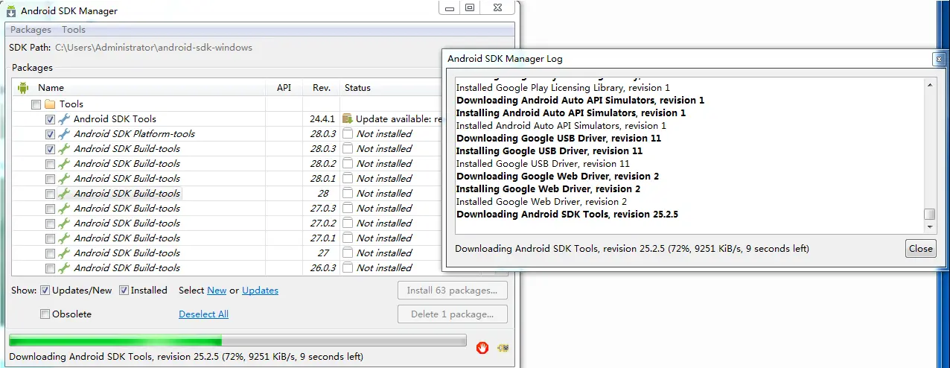Click the wrench icon of Build-tools rev 27.0.3

[x=64, y=209]
